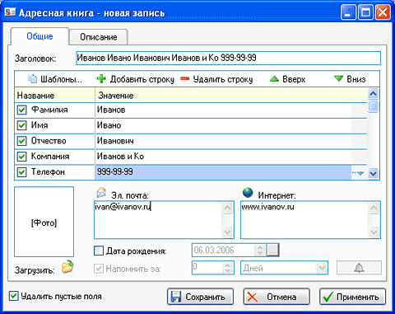The image size is (395, 314).
Task: Enable the Дата рождения checkbox
Action: (x=99, y=251)
